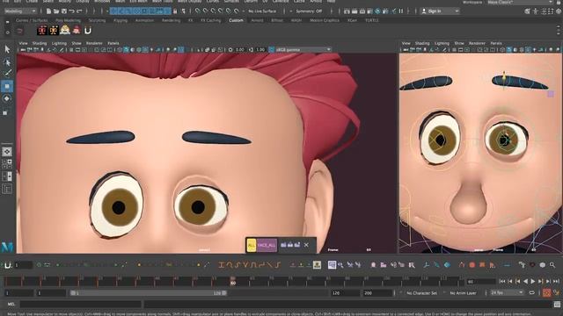Image resolution: width=563 pixels, height=316 pixels.
Task: Open the Sculpting shelf tab
Action: (97, 20)
